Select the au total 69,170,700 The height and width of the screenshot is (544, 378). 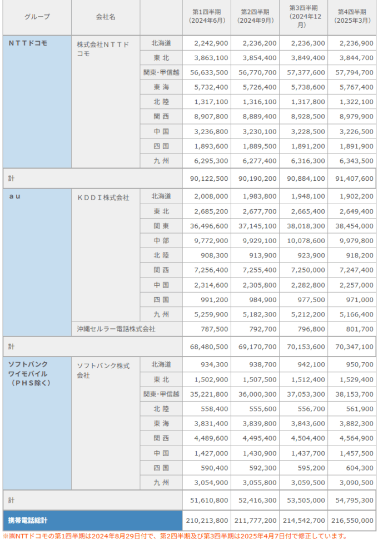(x=257, y=347)
